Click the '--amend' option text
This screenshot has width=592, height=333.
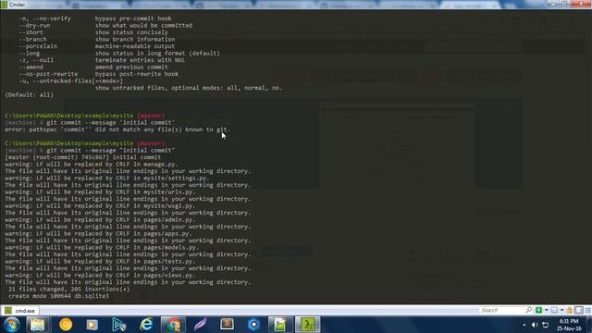(31, 67)
